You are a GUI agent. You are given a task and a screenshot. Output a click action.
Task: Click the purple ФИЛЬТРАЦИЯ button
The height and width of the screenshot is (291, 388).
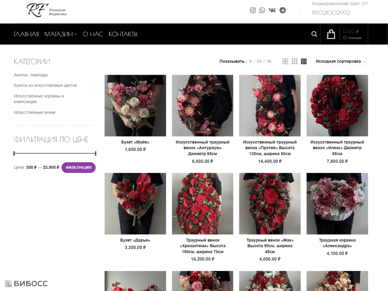click(x=79, y=167)
